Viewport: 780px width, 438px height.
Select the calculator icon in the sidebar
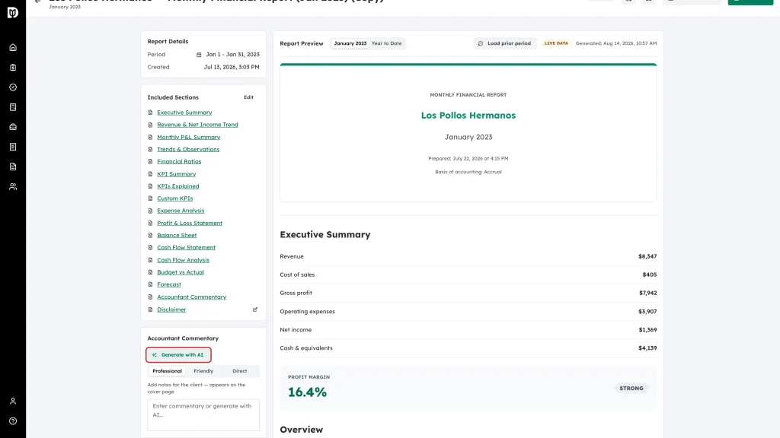coord(13,107)
